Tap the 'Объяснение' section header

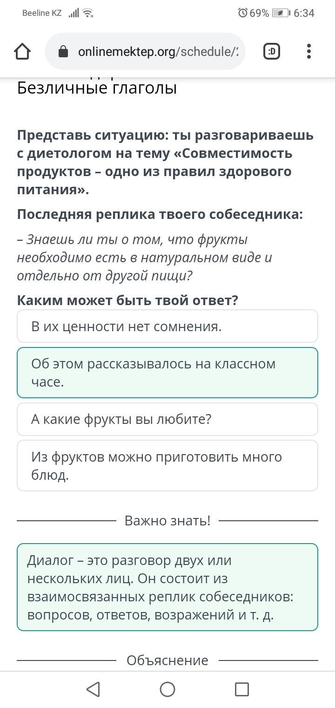167,660
